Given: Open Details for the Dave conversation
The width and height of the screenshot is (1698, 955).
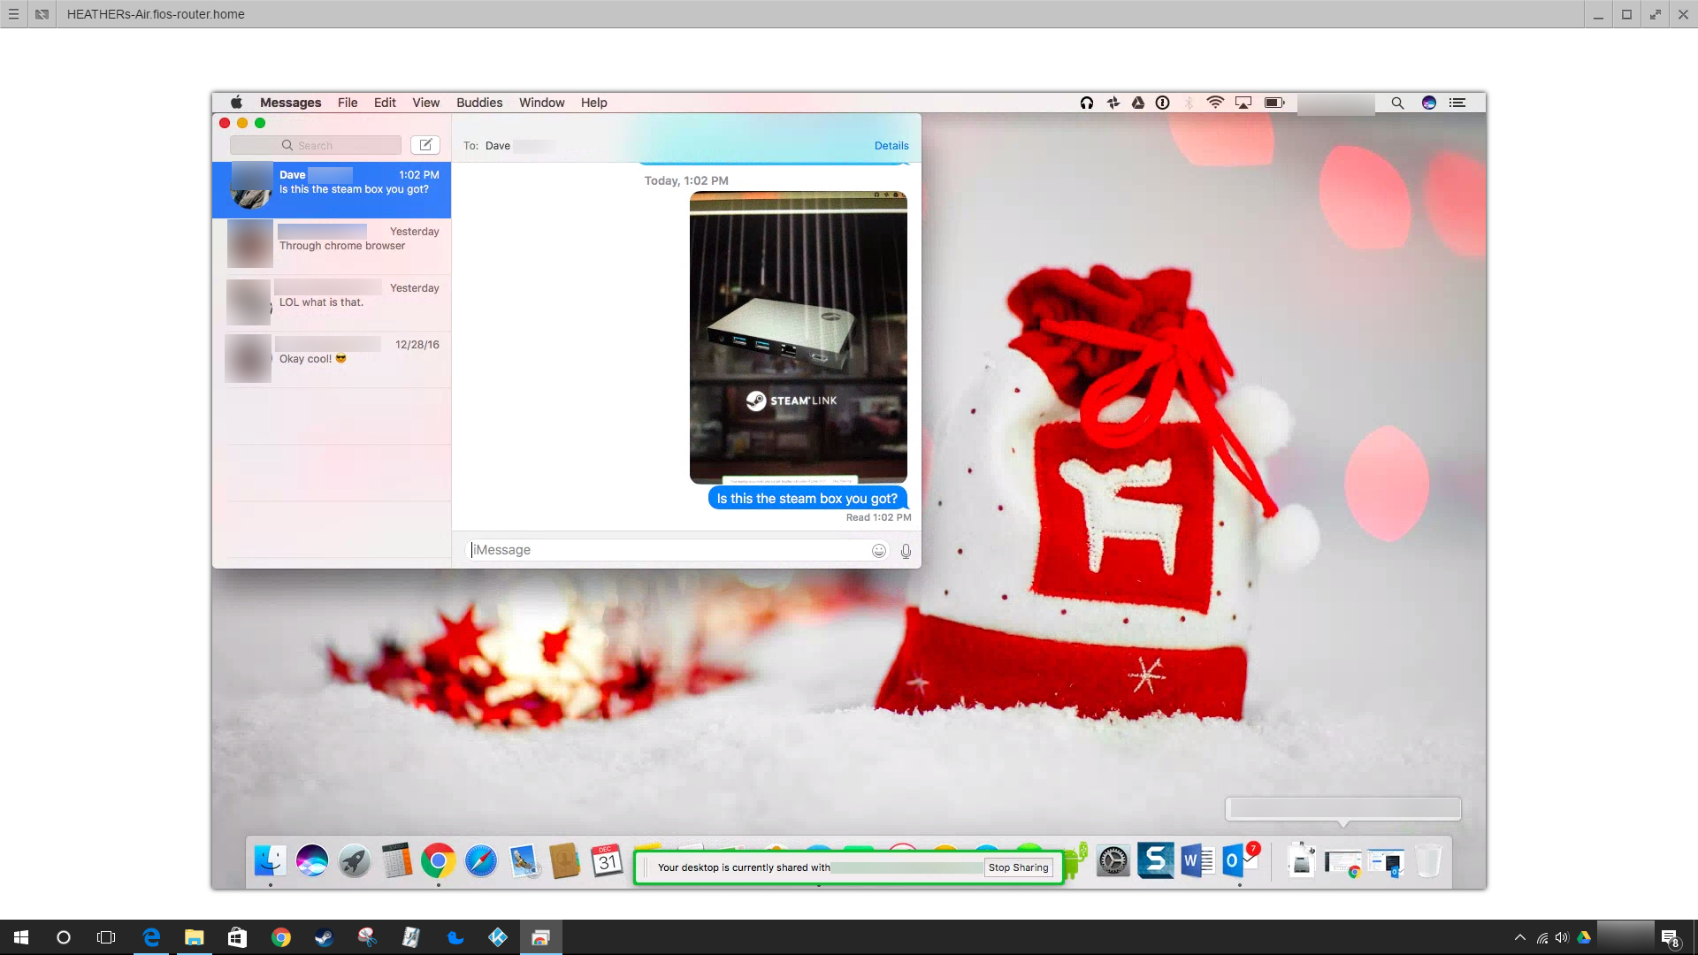Looking at the screenshot, I should click(x=891, y=145).
